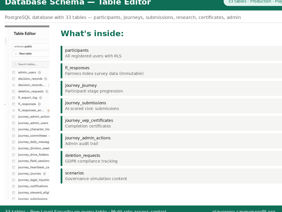Click the eye icon beside fi_responses_an… view
This screenshot has height=212, width=282.
pos(14,110)
